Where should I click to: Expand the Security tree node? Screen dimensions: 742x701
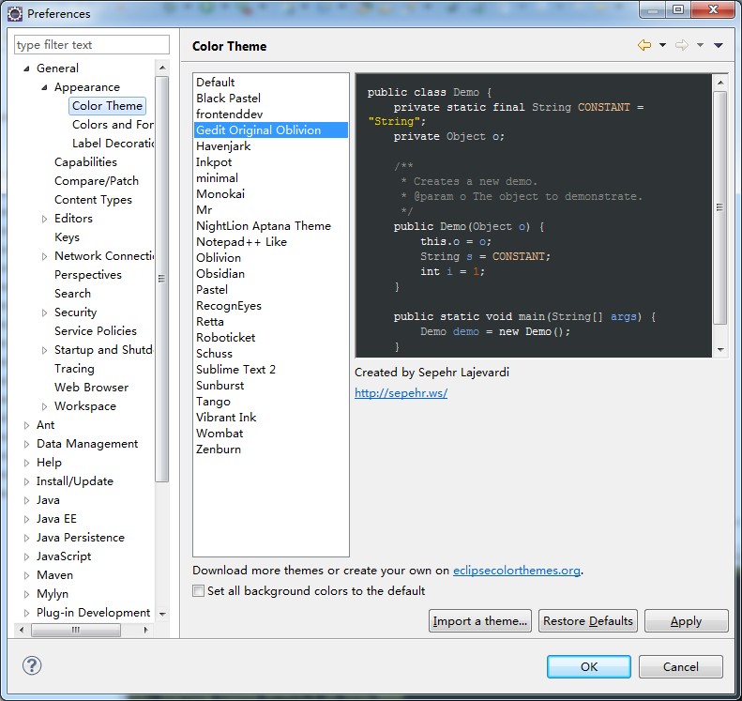pyautogui.click(x=44, y=312)
